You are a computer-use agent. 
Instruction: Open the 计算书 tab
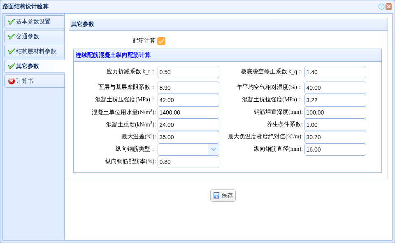click(x=34, y=81)
